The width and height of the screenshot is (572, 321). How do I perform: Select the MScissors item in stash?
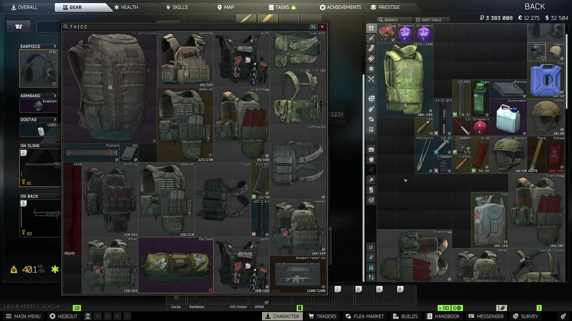coord(424,155)
